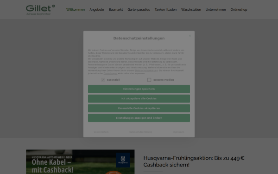Click the Husqvarna logo on the banner
The image size is (278, 174).
123,160
